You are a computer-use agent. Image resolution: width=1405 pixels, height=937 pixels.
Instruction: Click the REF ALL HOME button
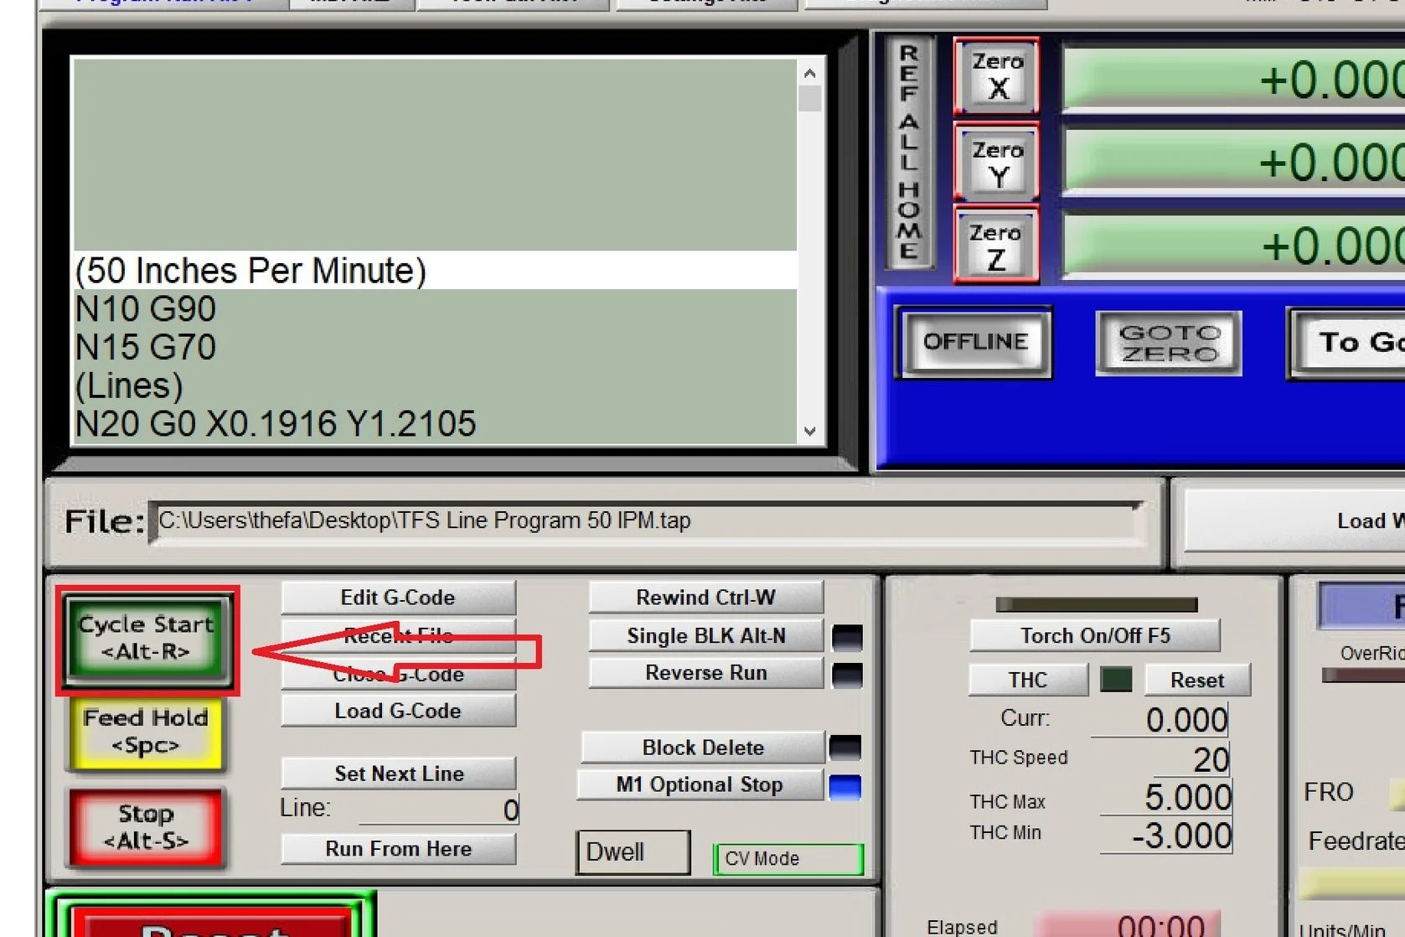click(909, 153)
